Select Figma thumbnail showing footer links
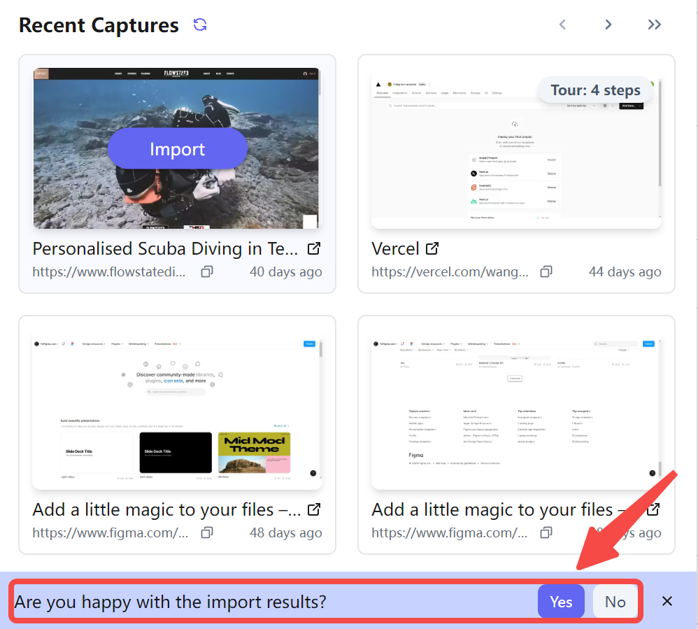The image size is (698, 629). 516,410
